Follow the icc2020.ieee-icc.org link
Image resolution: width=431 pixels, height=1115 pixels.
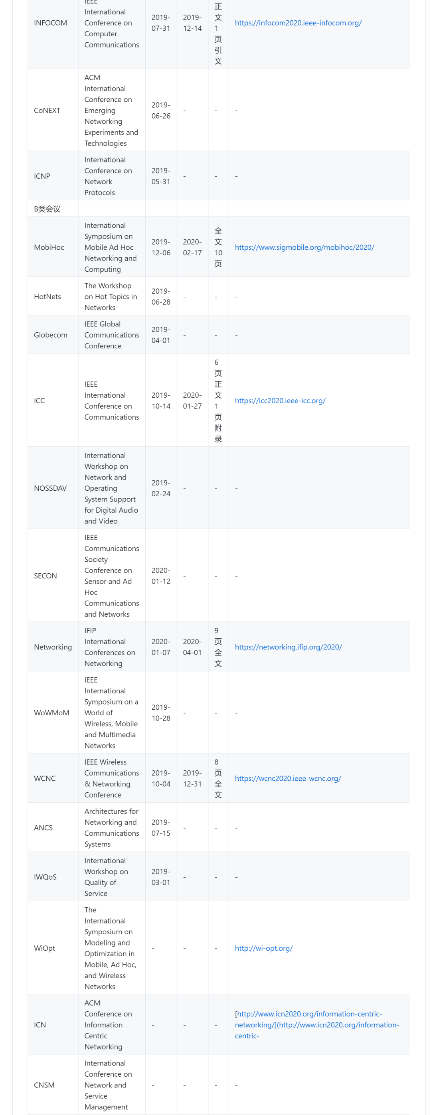tap(280, 401)
